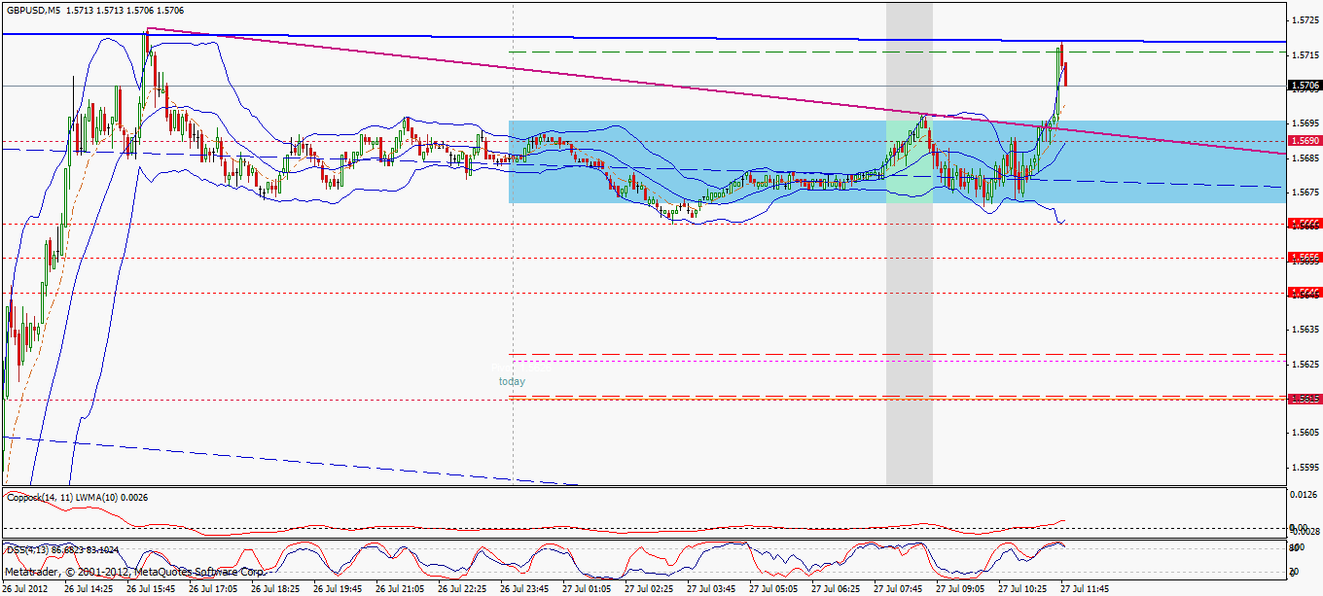Viewport: 1323px width, 596px height.
Task: Click the red 1.5666 level price tag
Action: click(1305, 224)
